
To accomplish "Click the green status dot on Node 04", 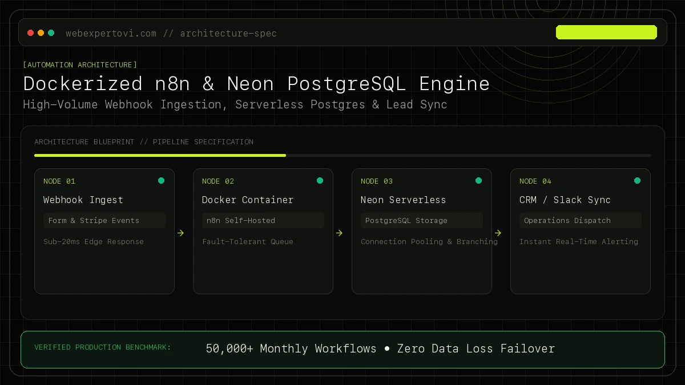I will [x=637, y=181].
